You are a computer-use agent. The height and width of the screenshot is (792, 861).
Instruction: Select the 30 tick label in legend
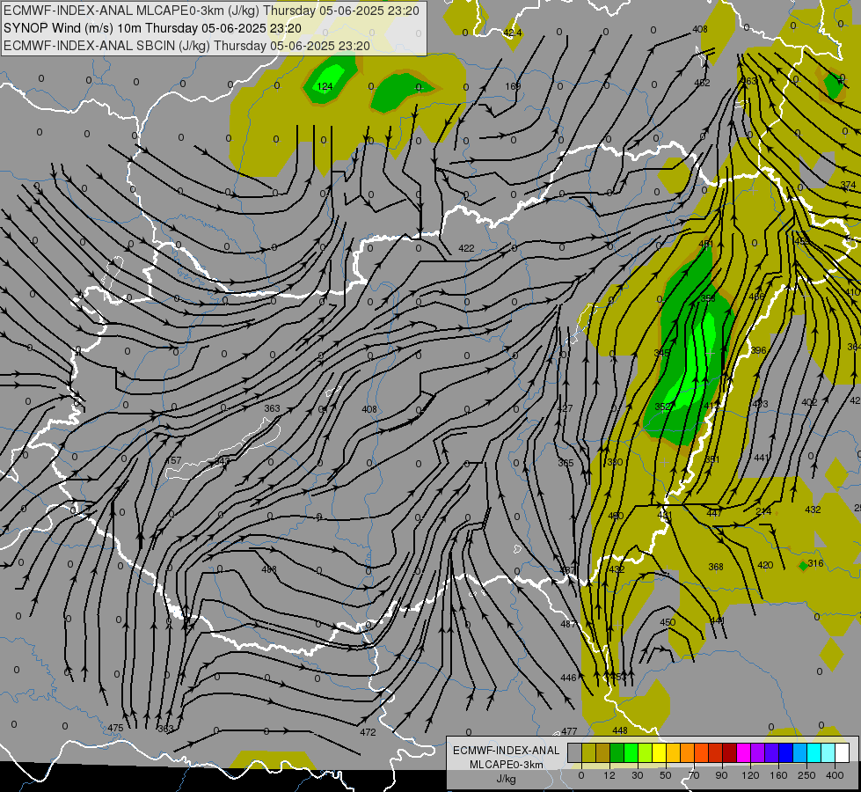(637, 775)
